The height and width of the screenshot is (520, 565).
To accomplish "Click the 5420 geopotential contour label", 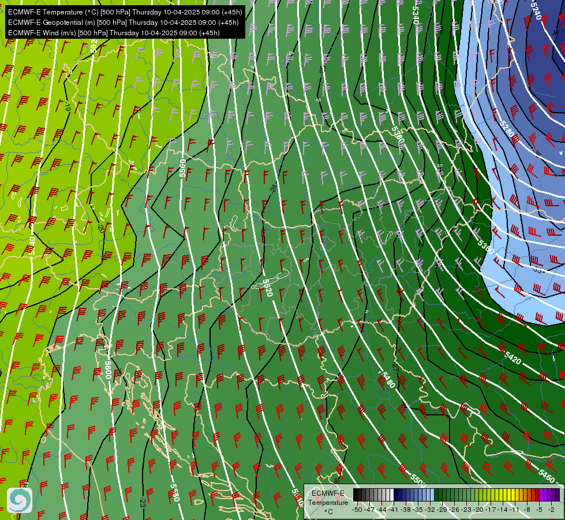I will click(512, 358).
